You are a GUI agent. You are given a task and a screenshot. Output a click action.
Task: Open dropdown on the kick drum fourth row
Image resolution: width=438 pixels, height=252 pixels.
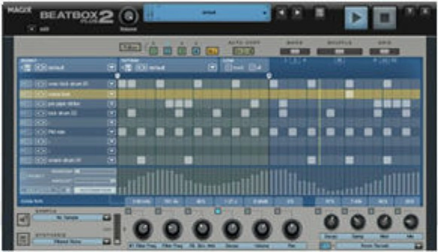112,113
